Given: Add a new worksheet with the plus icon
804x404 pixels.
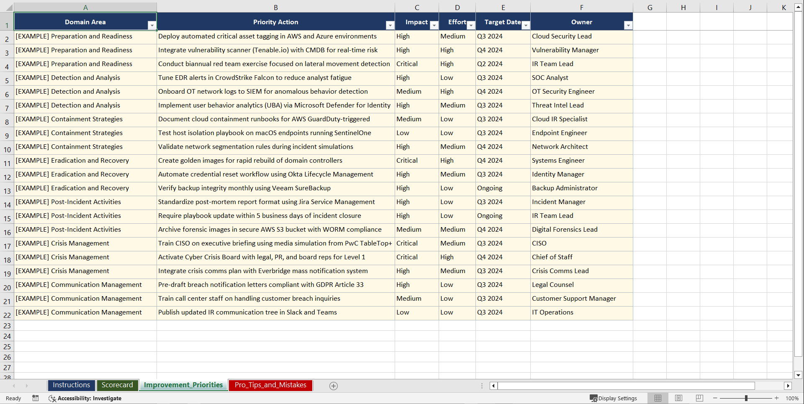Looking at the screenshot, I should point(334,386).
